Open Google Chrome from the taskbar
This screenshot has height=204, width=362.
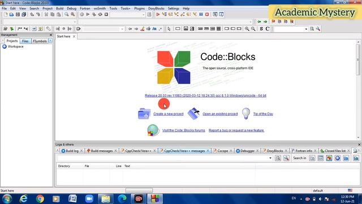[40, 199]
